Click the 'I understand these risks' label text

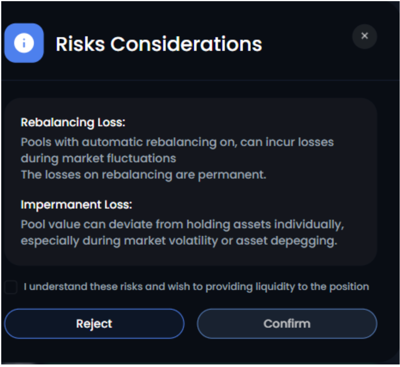196,287
